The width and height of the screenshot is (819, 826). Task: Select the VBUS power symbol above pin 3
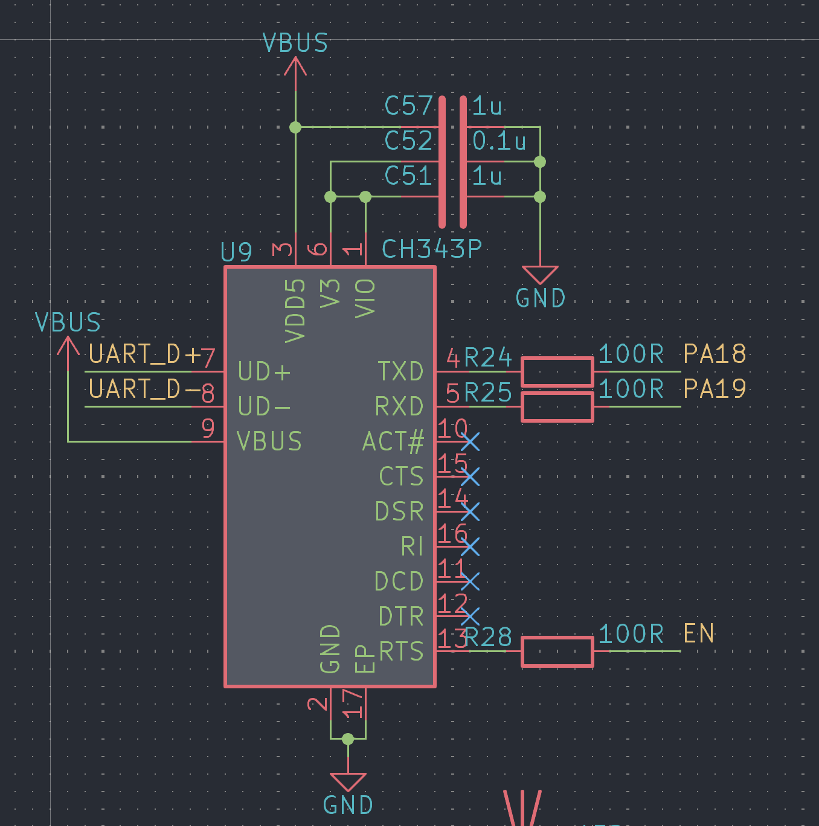pos(295,66)
